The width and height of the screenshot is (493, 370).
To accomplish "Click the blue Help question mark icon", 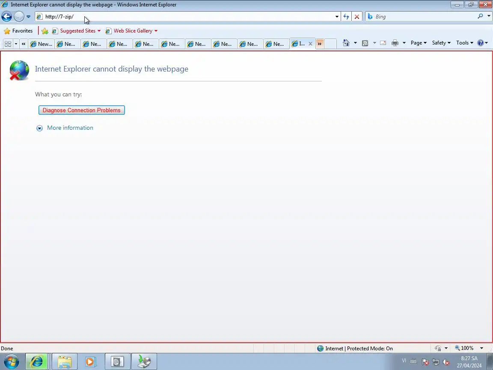I will 481,43.
